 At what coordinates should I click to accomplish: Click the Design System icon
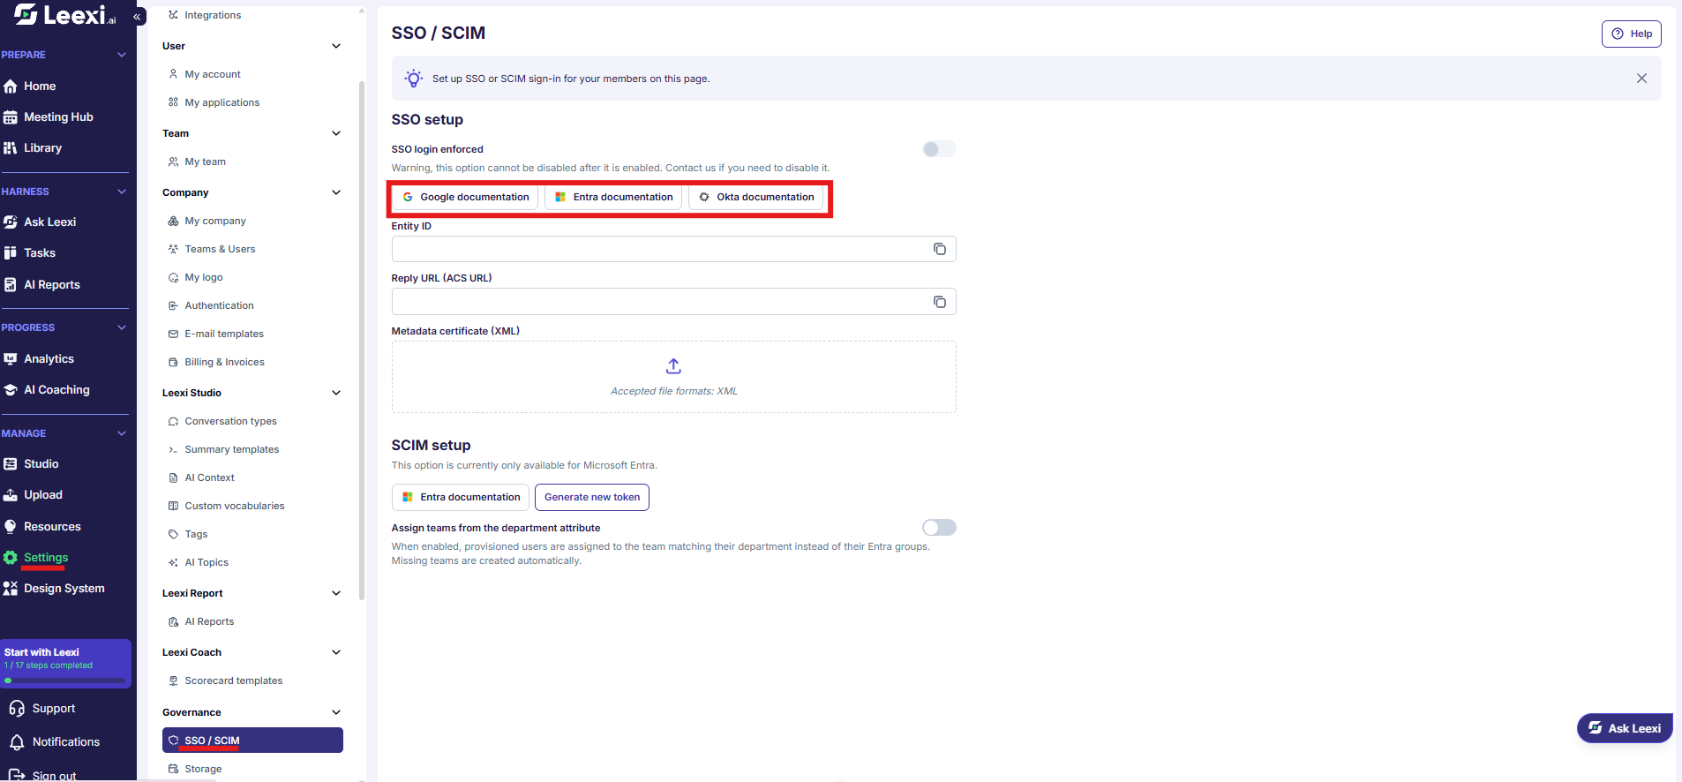pos(11,589)
